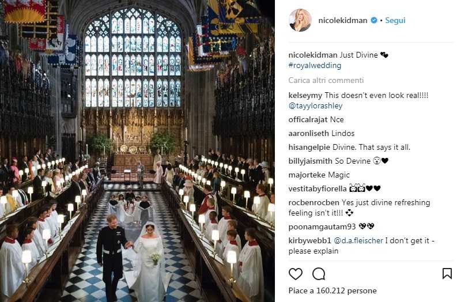View likes list via Piace a 160.212 persone
This screenshot has width=457, height=302.
(x=332, y=291)
